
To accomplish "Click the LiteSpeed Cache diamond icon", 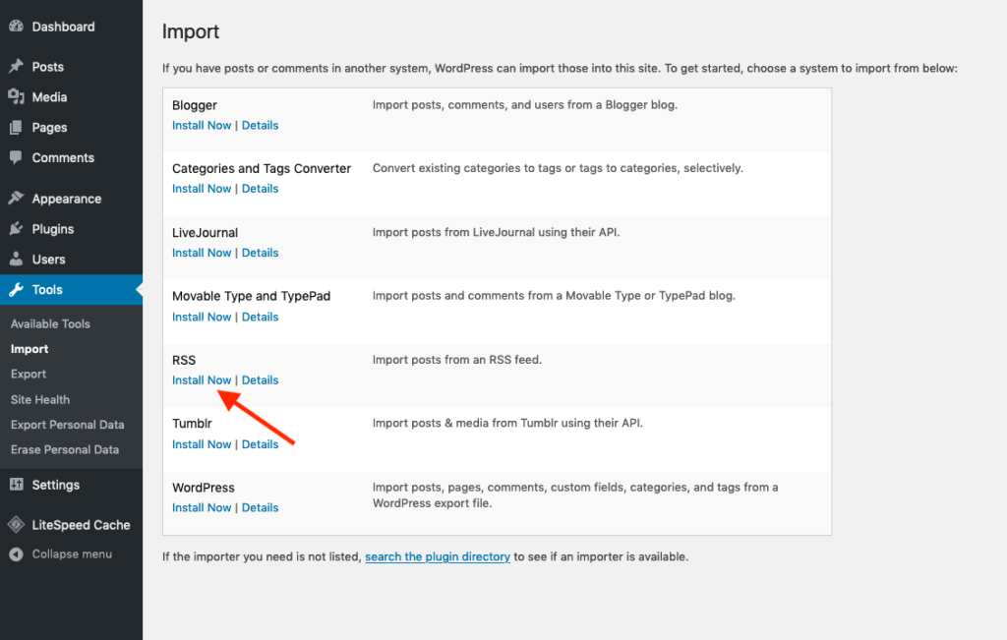I will 16,525.
